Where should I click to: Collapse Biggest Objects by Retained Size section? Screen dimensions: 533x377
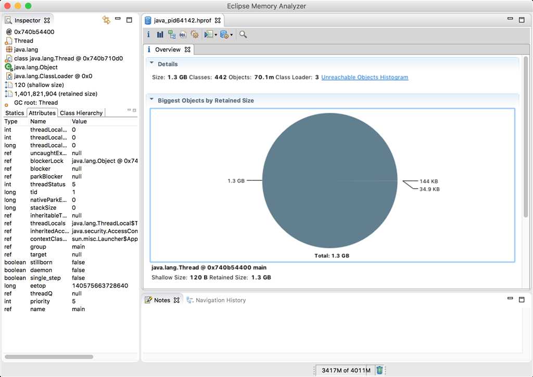tap(151, 99)
